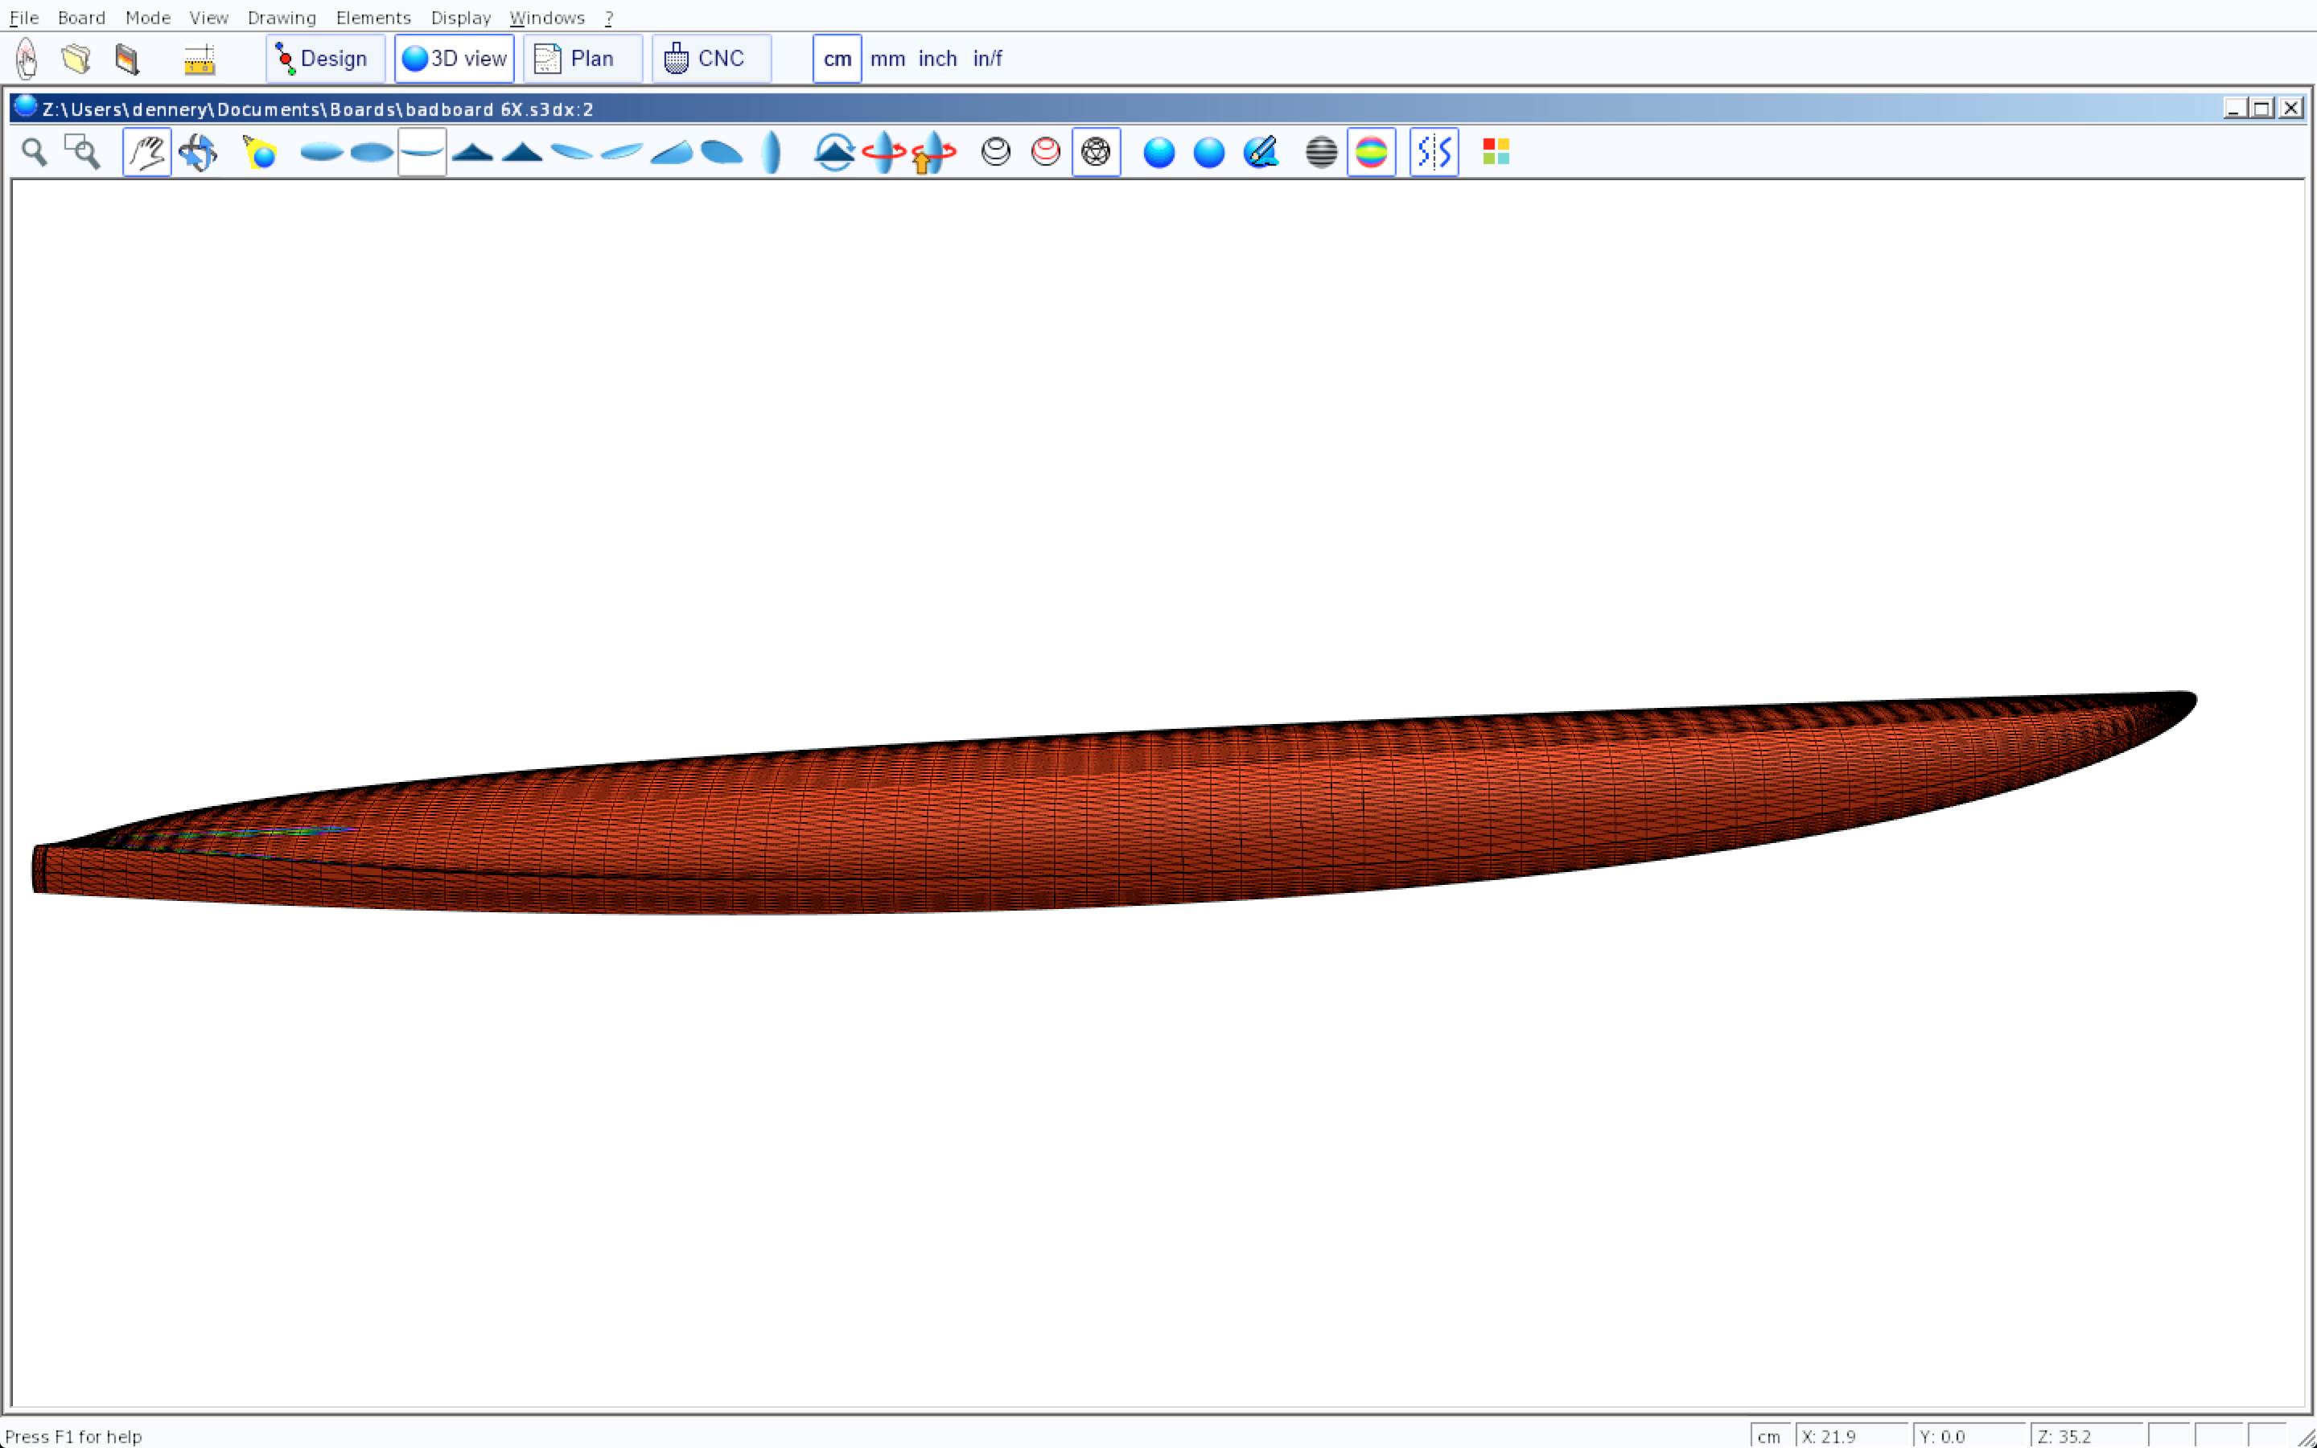
Task: Toggle the symmetry display button
Action: point(1434,152)
